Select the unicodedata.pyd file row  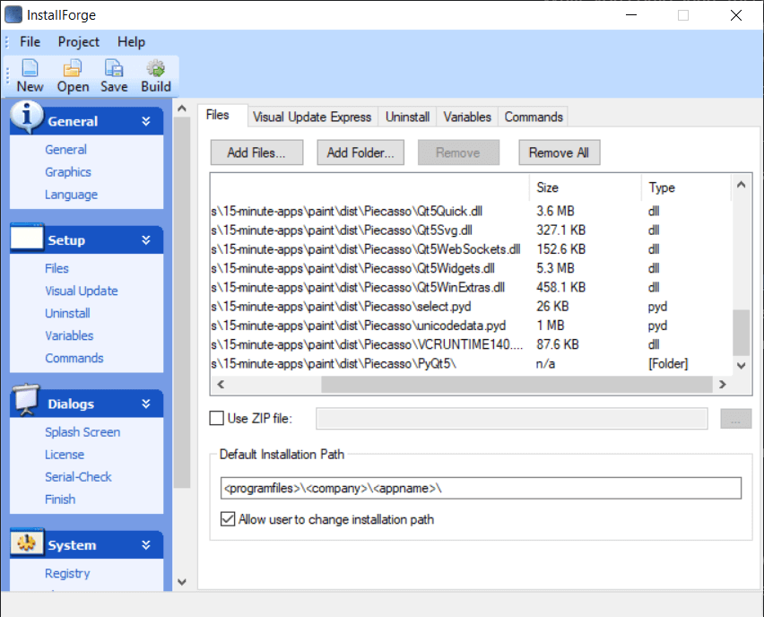pos(471,325)
